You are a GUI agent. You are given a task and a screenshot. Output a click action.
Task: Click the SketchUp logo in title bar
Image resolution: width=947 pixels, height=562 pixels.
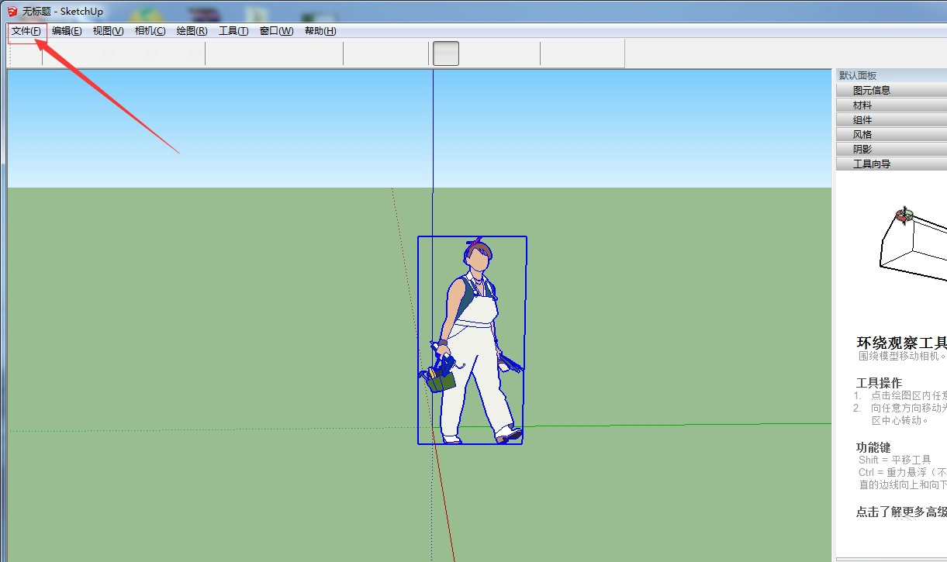click(12, 12)
